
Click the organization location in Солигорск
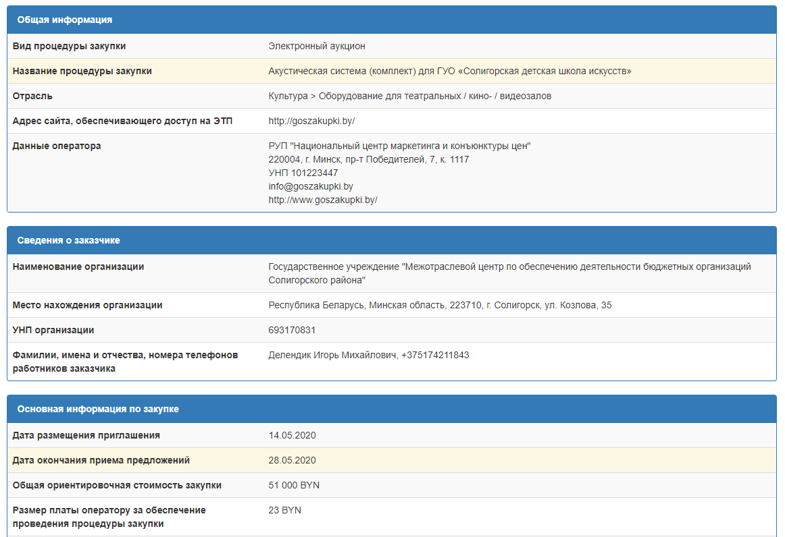tap(440, 305)
